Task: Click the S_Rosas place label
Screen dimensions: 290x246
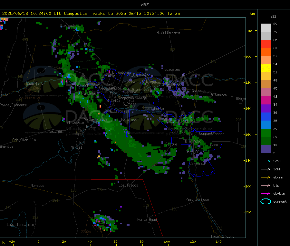Action: 130,104
